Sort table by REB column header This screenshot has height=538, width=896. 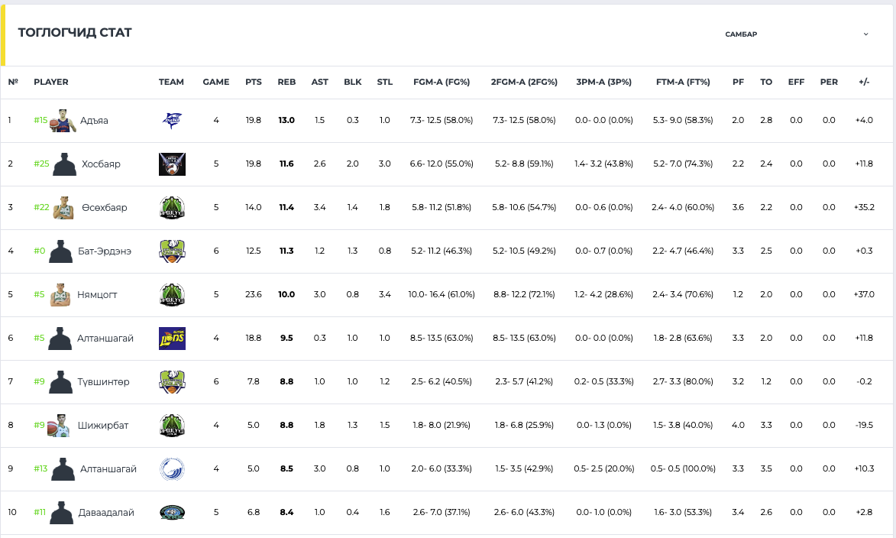coord(286,83)
